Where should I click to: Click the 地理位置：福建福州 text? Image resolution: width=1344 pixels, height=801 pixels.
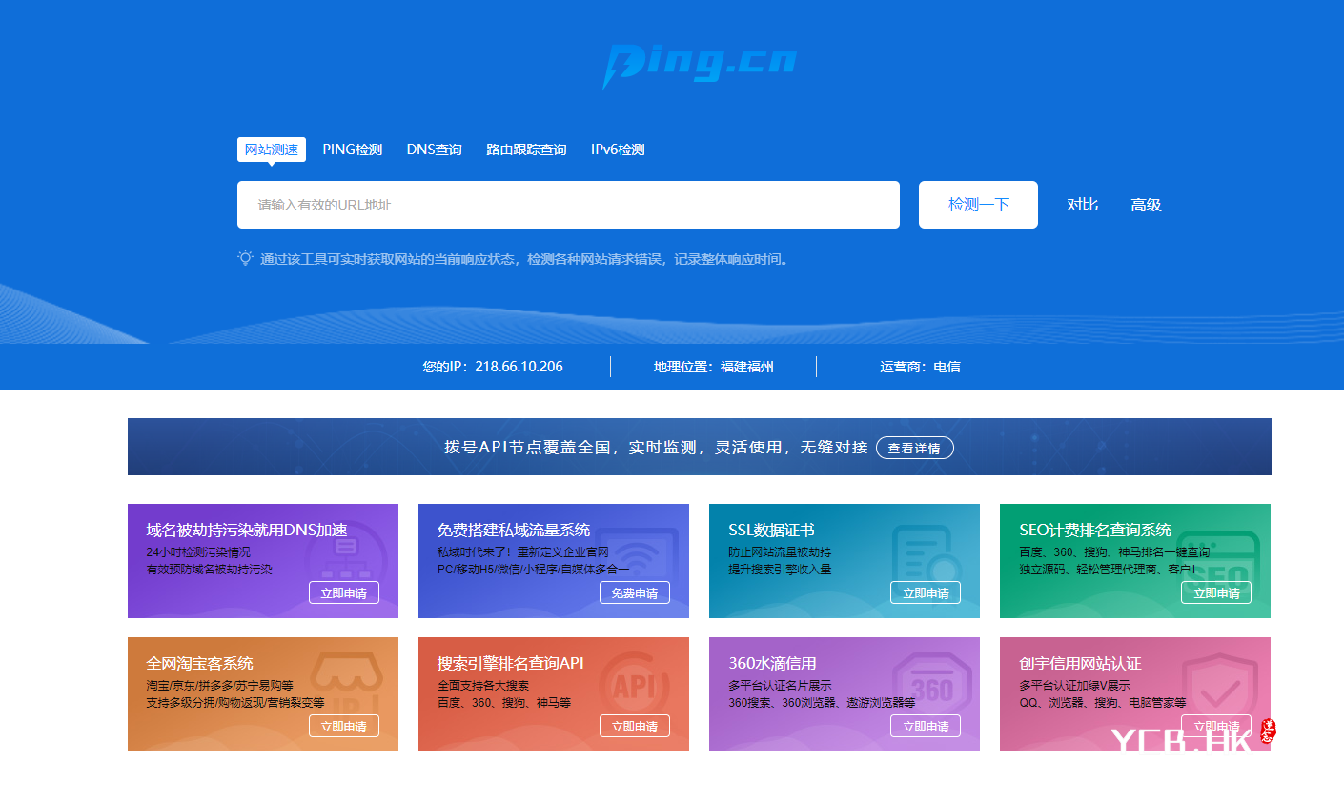[714, 367]
